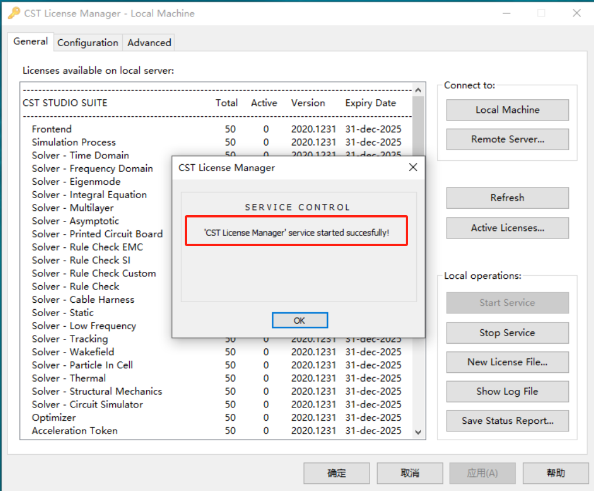The width and height of the screenshot is (594, 491).
Task: Connect to Local Machine
Action: [x=507, y=110]
